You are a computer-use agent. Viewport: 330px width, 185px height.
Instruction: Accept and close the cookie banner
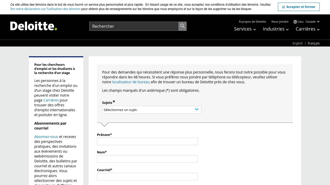pos(299,7)
